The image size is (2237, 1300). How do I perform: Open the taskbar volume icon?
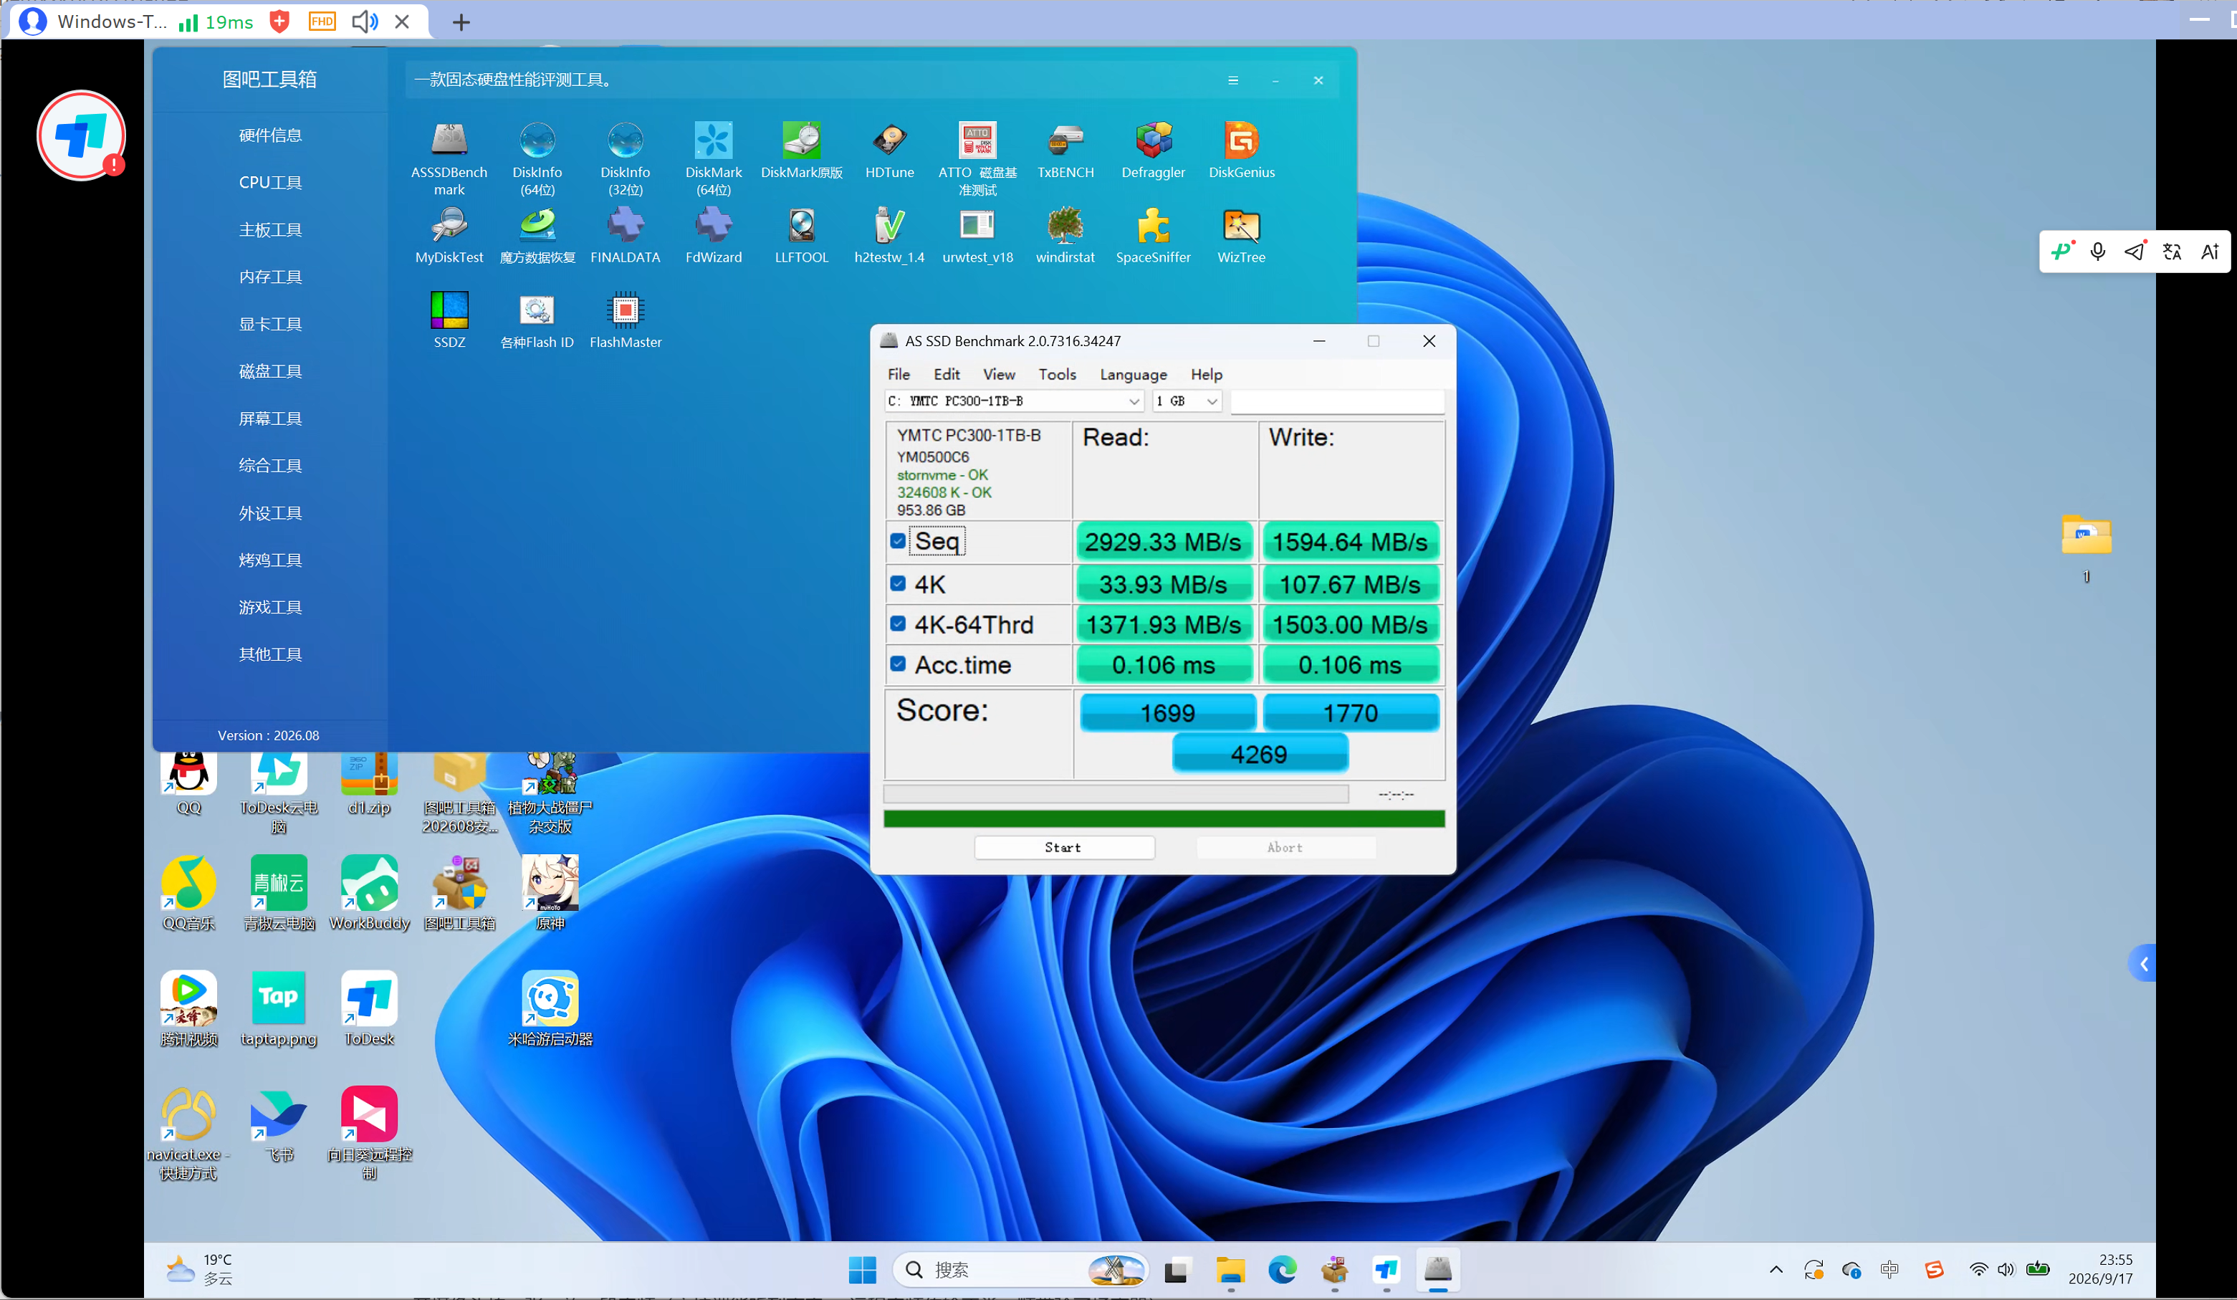pos(2006,1269)
